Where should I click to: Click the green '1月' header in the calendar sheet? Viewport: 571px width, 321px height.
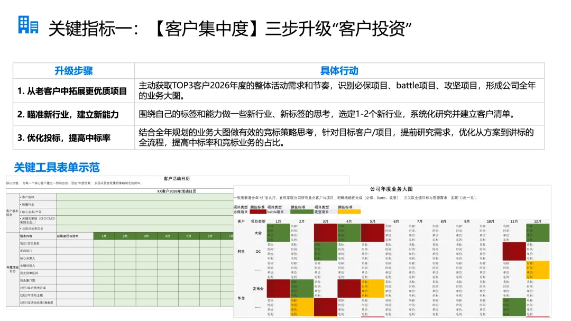104,236
